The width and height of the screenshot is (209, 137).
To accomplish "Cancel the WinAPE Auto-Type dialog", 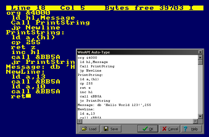I will click(x=170, y=129).
